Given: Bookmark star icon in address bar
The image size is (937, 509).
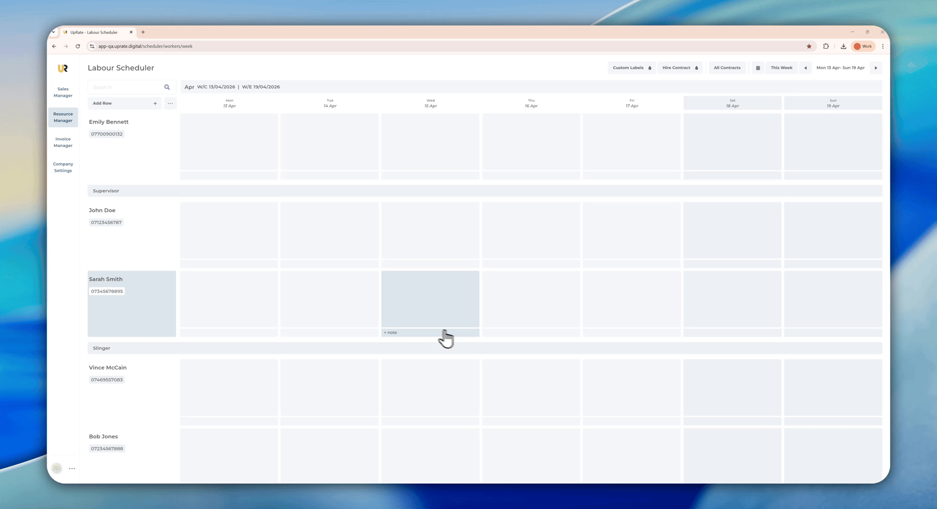Looking at the screenshot, I should [809, 46].
